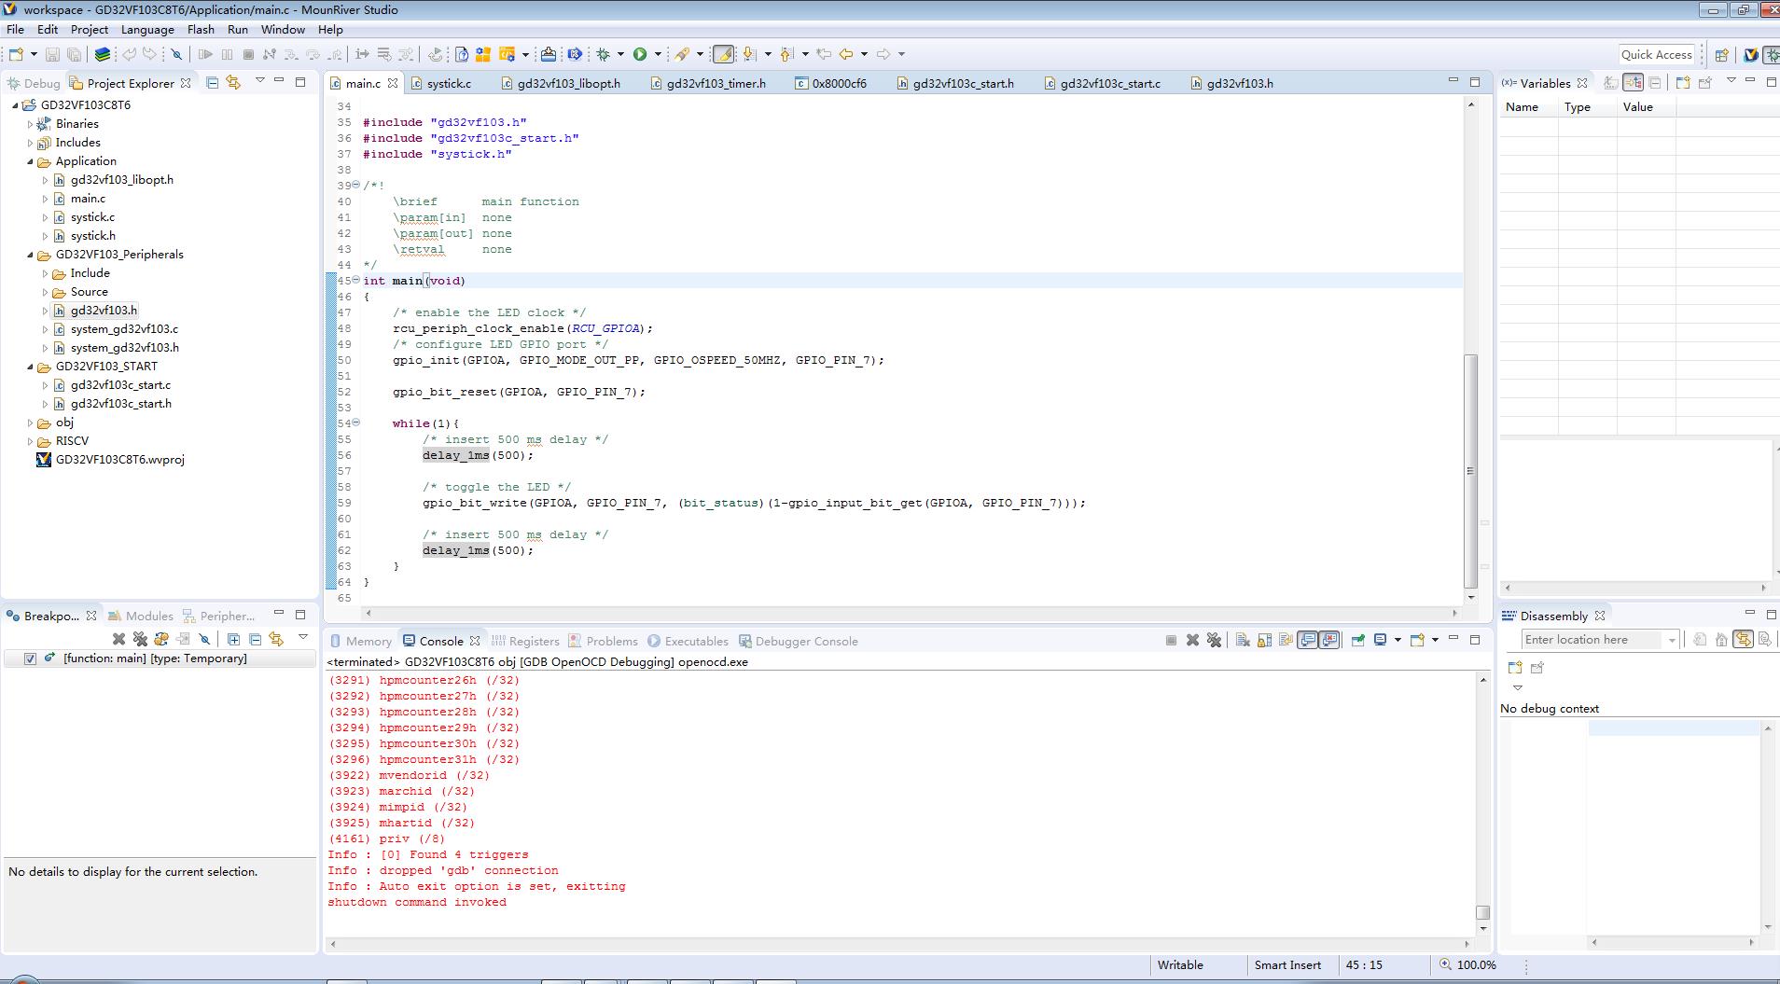The height and width of the screenshot is (984, 1780).
Task: Expand the Binaries tree node
Action: pos(30,124)
